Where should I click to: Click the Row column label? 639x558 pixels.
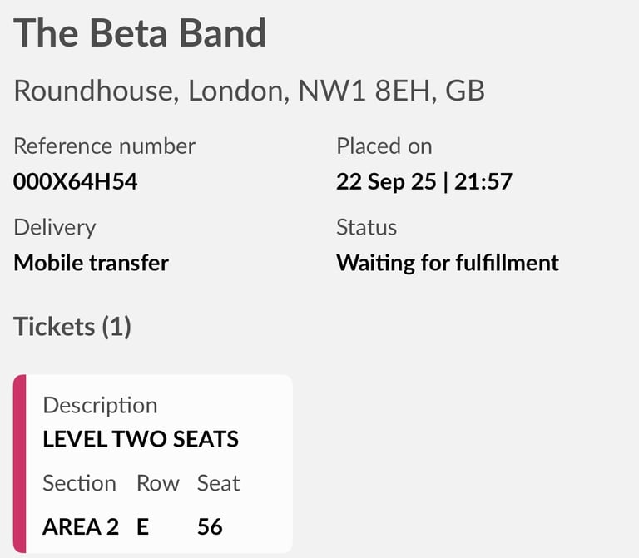[158, 483]
